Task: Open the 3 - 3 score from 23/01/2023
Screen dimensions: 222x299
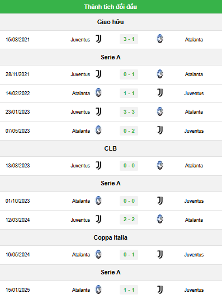Action: pyautogui.click(x=129, y=112)
